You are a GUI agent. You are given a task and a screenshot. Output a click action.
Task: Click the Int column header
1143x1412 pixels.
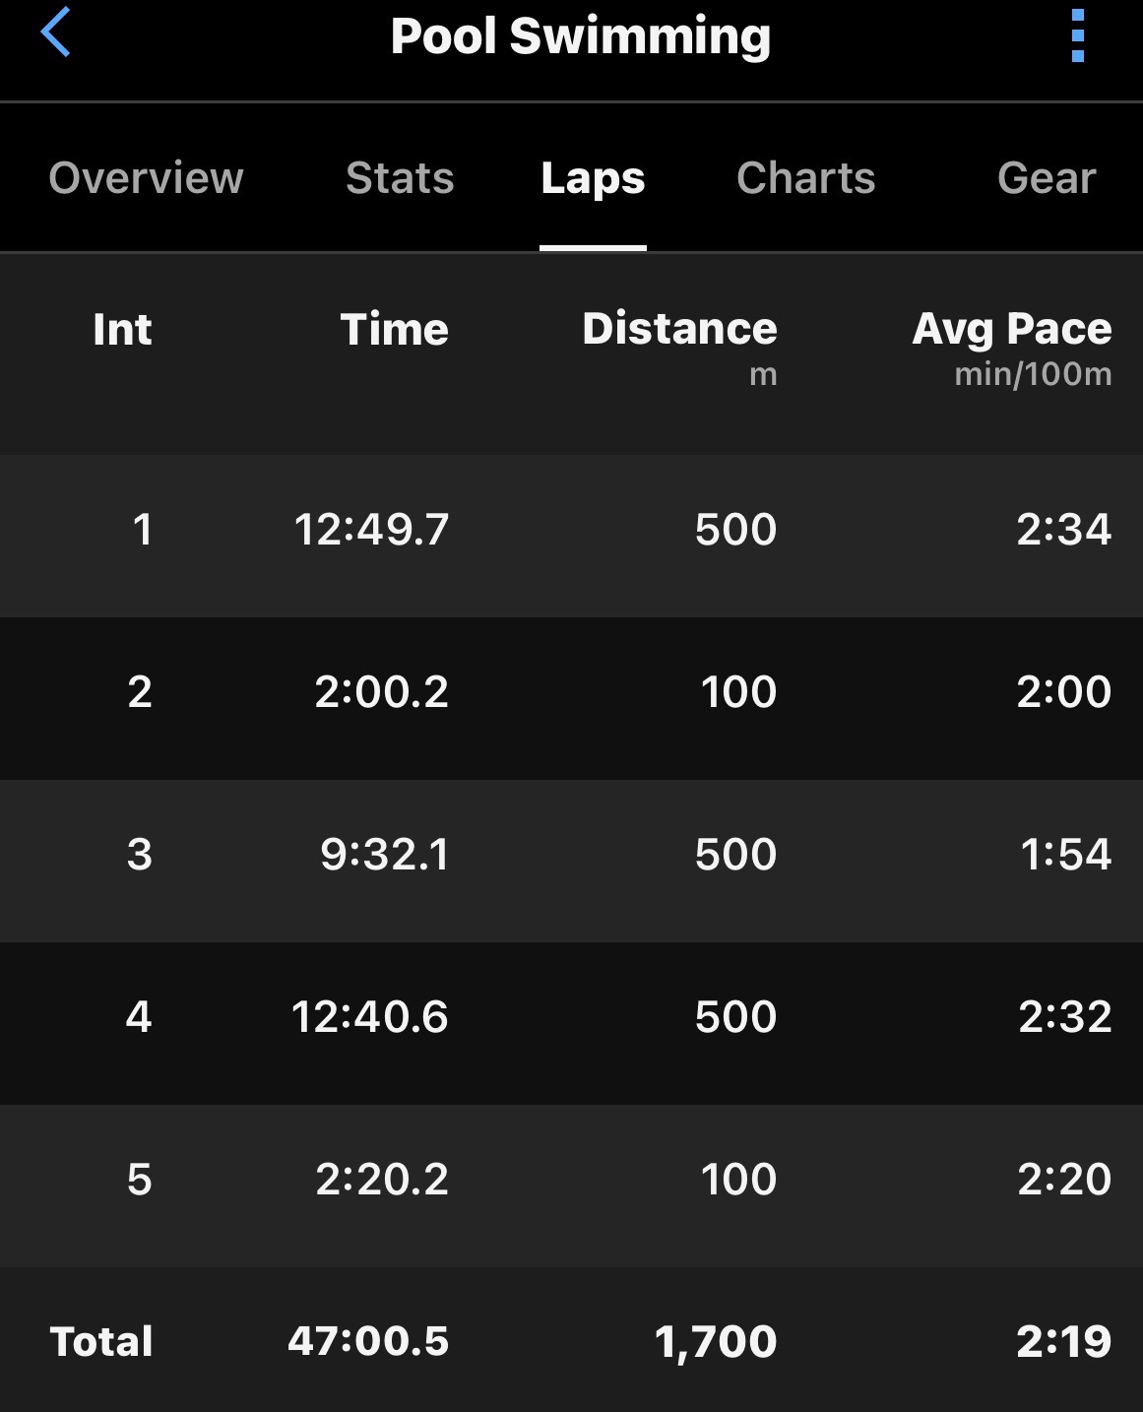(x=122, y=329)
